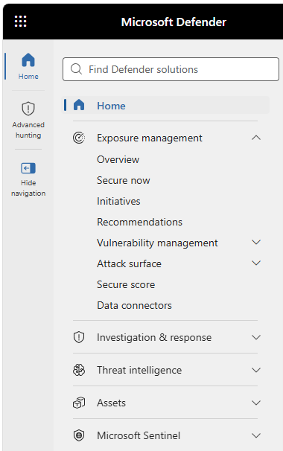The image size is (283, 451).
Task: Click the Assets label
Action: pyautogui.click(x=111, y=403)
